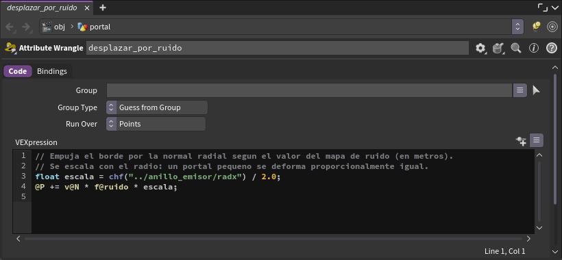
Task: Click code line 4 starting @P
Action: coord(106,187)
